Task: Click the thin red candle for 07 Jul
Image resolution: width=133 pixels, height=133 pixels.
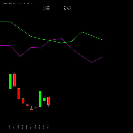Action: 36,107
